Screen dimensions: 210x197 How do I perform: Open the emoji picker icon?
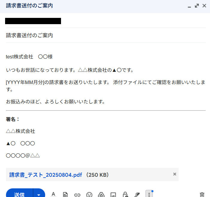pos(89,195)
